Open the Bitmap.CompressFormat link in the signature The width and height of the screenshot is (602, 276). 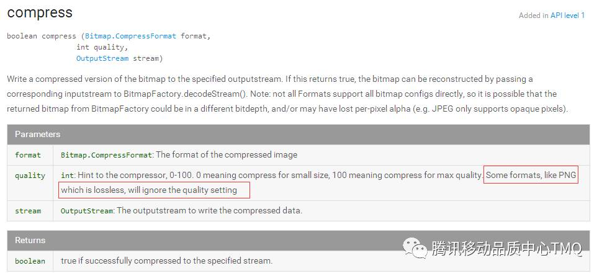pos(130,36)
